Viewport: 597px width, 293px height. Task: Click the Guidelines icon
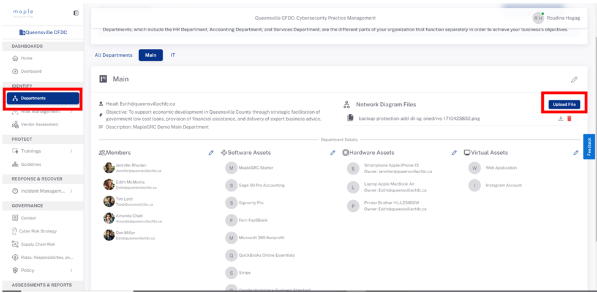pos(15,165)
